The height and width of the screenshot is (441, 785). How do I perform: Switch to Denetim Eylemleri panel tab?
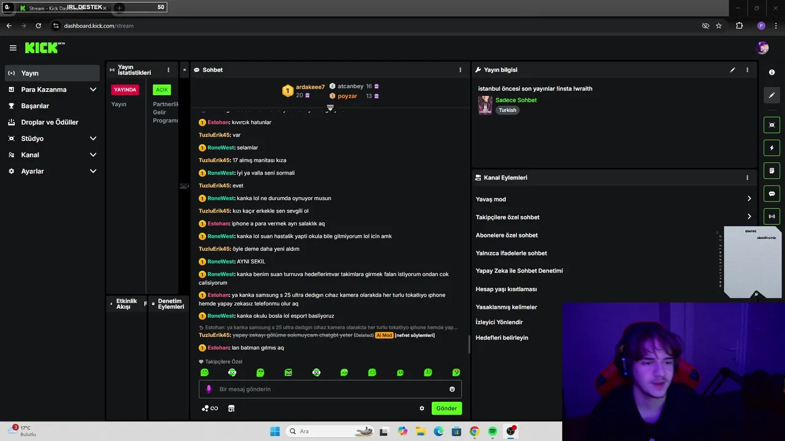coord(170,304)
